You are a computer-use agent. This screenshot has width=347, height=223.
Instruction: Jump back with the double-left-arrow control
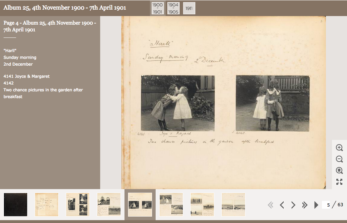pyautogui.click(x=270, y=205)
